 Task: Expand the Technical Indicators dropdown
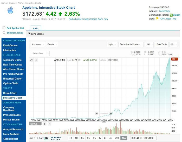(131, 44)
